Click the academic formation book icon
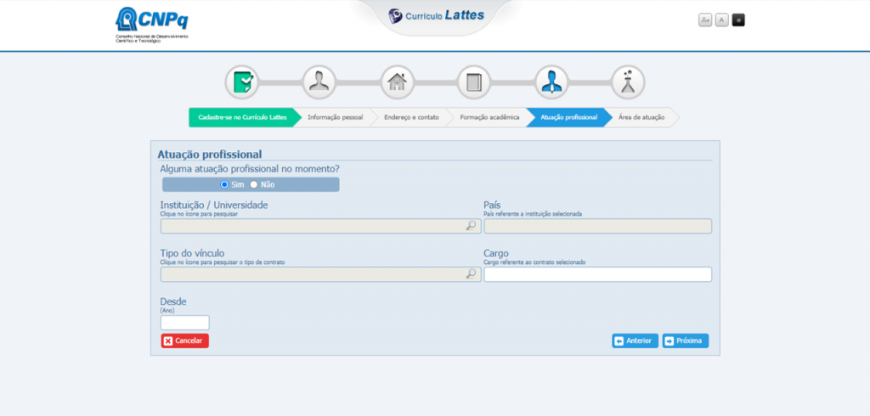The width and height of the screenshot is (870, 416). [x=474, y=82]
